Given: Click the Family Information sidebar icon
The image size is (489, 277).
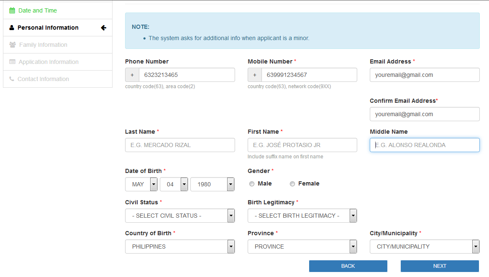Looking at the screenshot, I should 12,45.
